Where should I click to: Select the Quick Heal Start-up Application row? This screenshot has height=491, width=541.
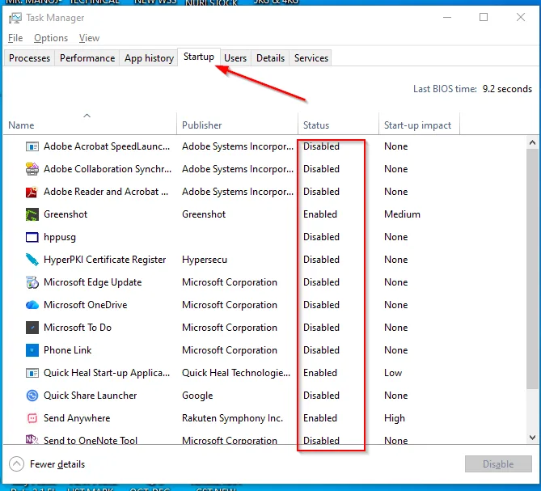pyautogui.click(x=107, y=373)
